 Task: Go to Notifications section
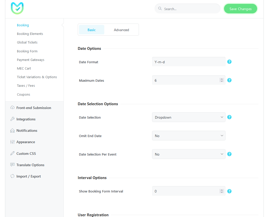pos(27,131)
